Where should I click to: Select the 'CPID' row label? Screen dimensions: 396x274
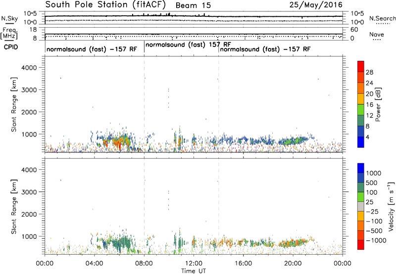[11, 47]
